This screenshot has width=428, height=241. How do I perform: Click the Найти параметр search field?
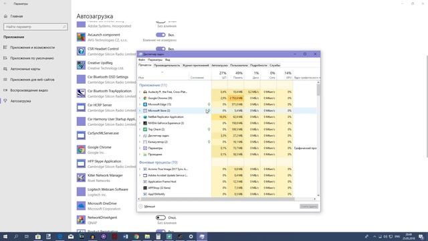pos(35,27)
